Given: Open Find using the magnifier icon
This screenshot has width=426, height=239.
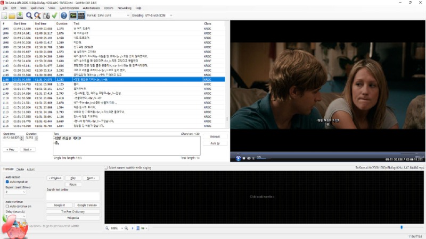Looking at the screenshot, I should pos(29,16).
